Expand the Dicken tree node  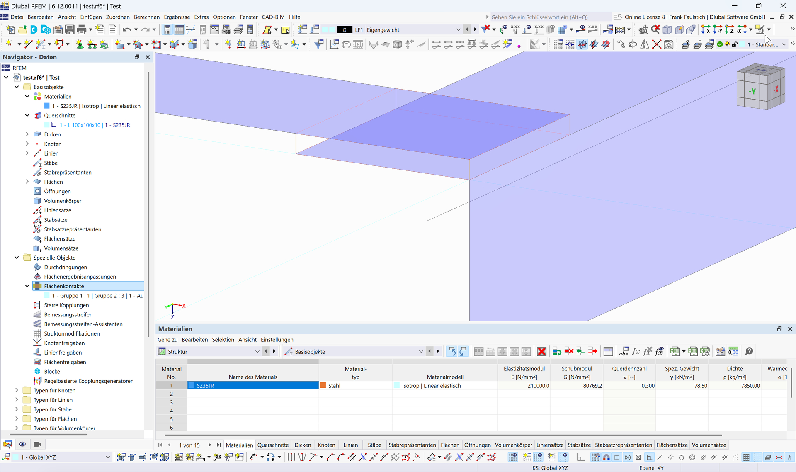(x=27, y=134)
